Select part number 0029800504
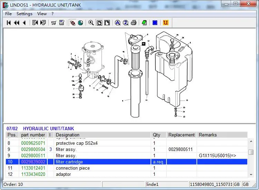 (x=33, y=149)
